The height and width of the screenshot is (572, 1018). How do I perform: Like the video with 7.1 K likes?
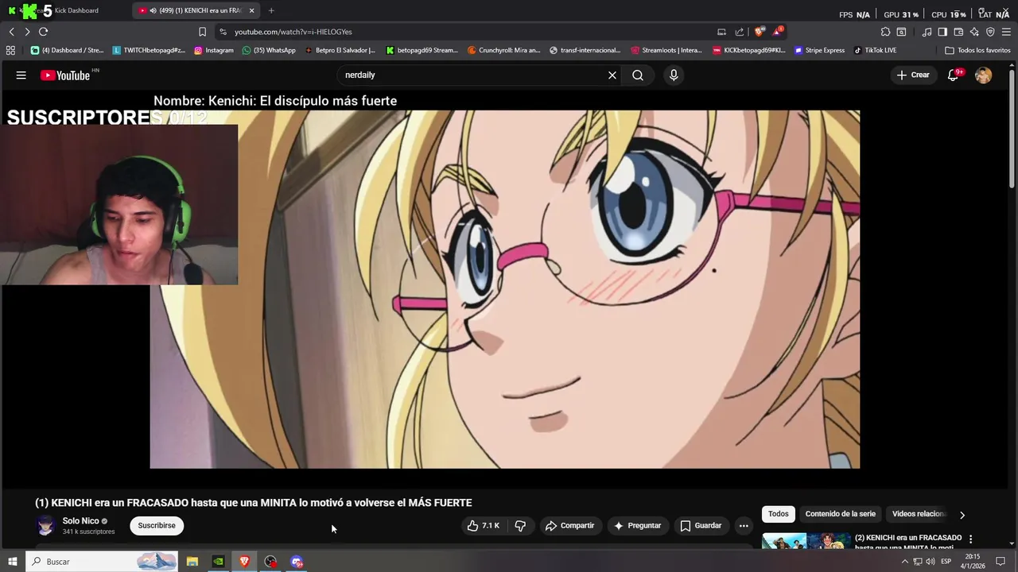pyautogui.click(x=484, y=525)
